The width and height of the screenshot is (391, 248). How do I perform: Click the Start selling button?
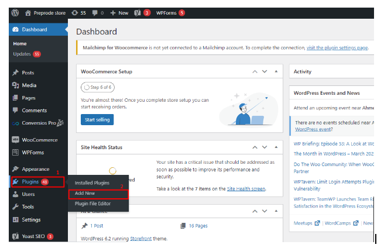tap(97, 120)
